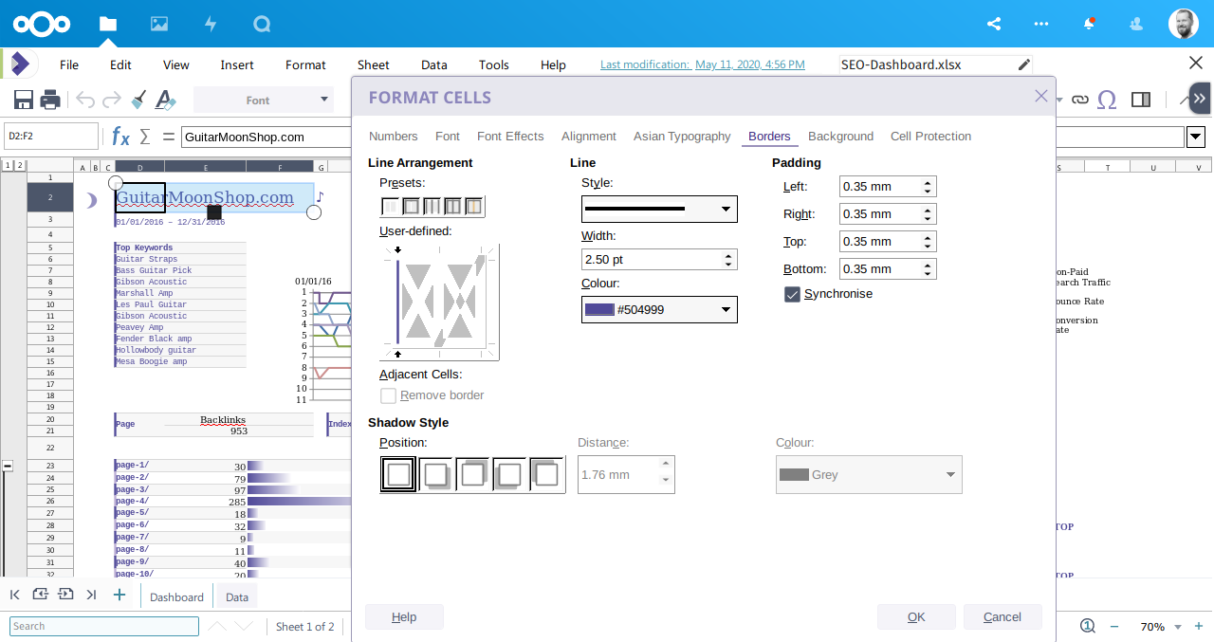The height and width of the screenshot is (642, 1214).
Task: Collapse row group minus outline button
Action: 9,466
